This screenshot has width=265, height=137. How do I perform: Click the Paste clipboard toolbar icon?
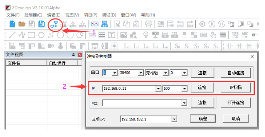[136, 24]
